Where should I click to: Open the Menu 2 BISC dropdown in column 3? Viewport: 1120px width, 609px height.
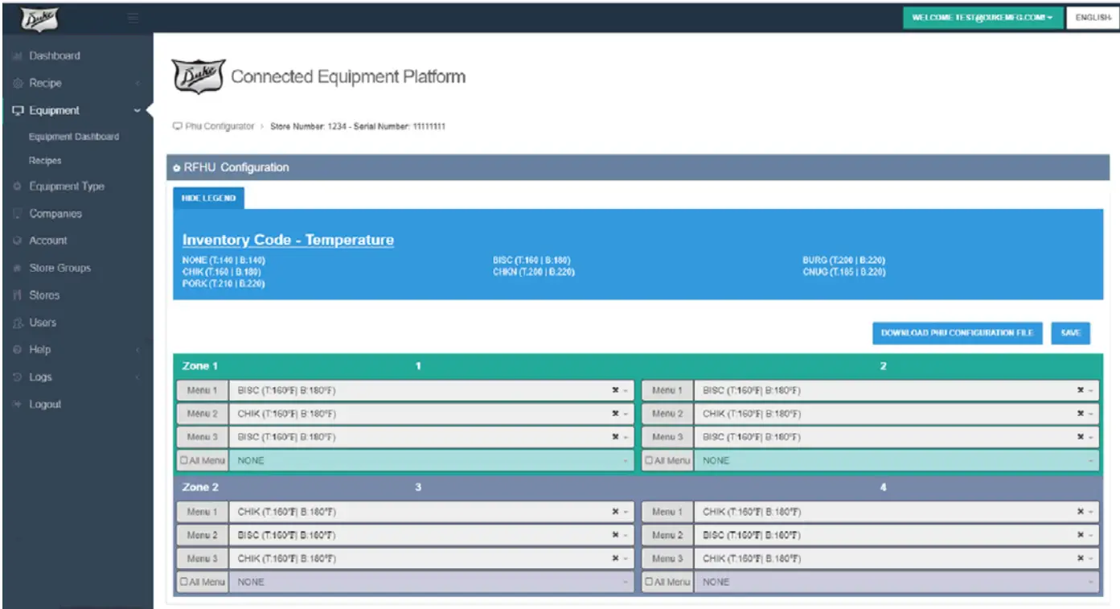pyautogui.click(x=432, y=535)
